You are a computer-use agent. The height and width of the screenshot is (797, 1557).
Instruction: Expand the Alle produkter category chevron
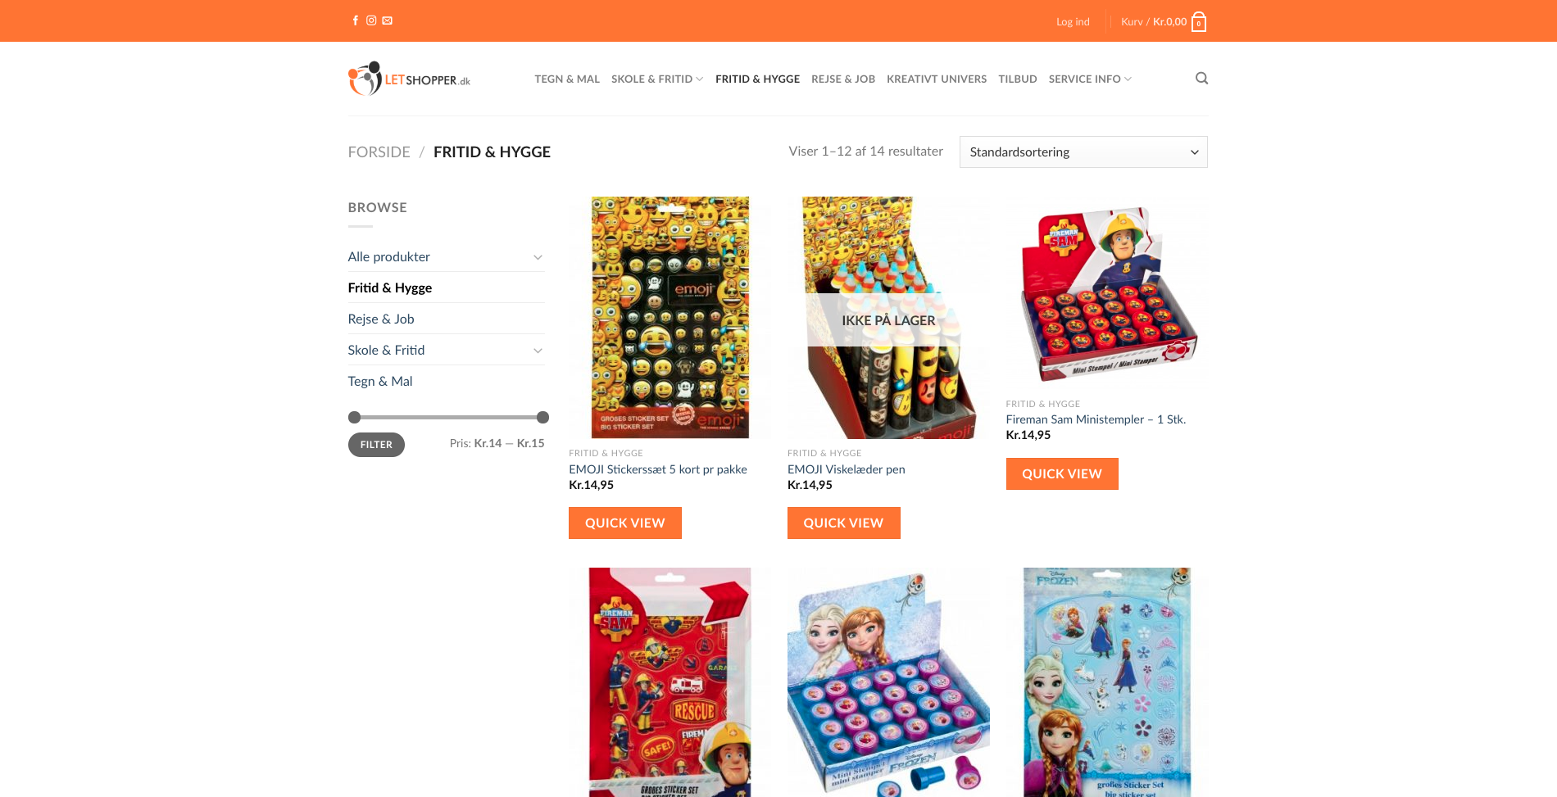pos(538,257)
